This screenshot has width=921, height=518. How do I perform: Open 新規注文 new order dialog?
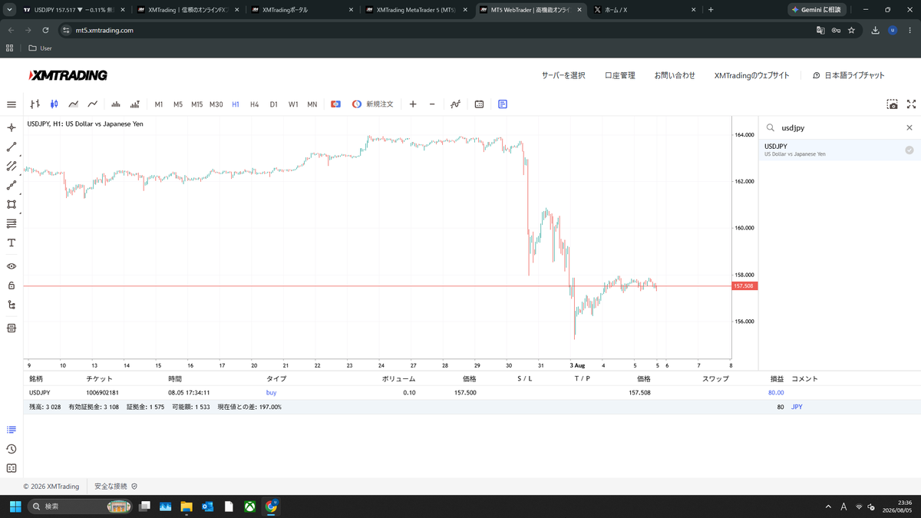click(x=373, y=104)
